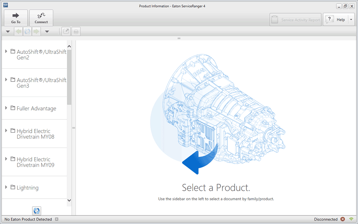The width and height of the screenshot is (358, 224).
Task: Click the Help button
Action: coord(335,20)
